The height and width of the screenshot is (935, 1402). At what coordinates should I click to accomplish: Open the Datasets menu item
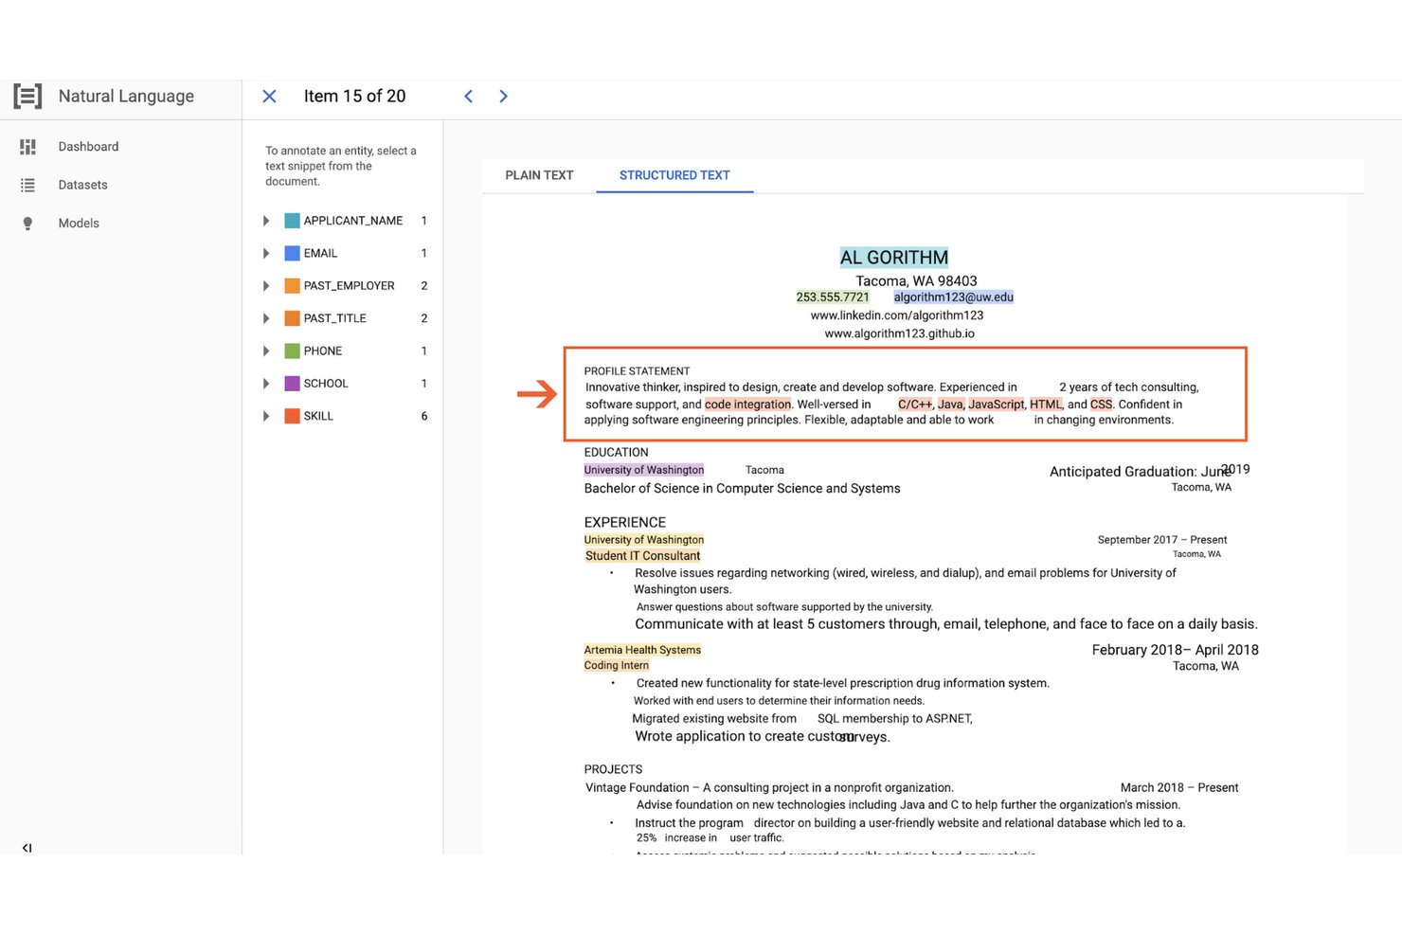[82, 186]
